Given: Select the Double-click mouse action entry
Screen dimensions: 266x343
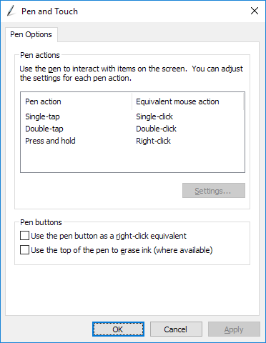Looking at the screenshot, I should click(156, 129).
